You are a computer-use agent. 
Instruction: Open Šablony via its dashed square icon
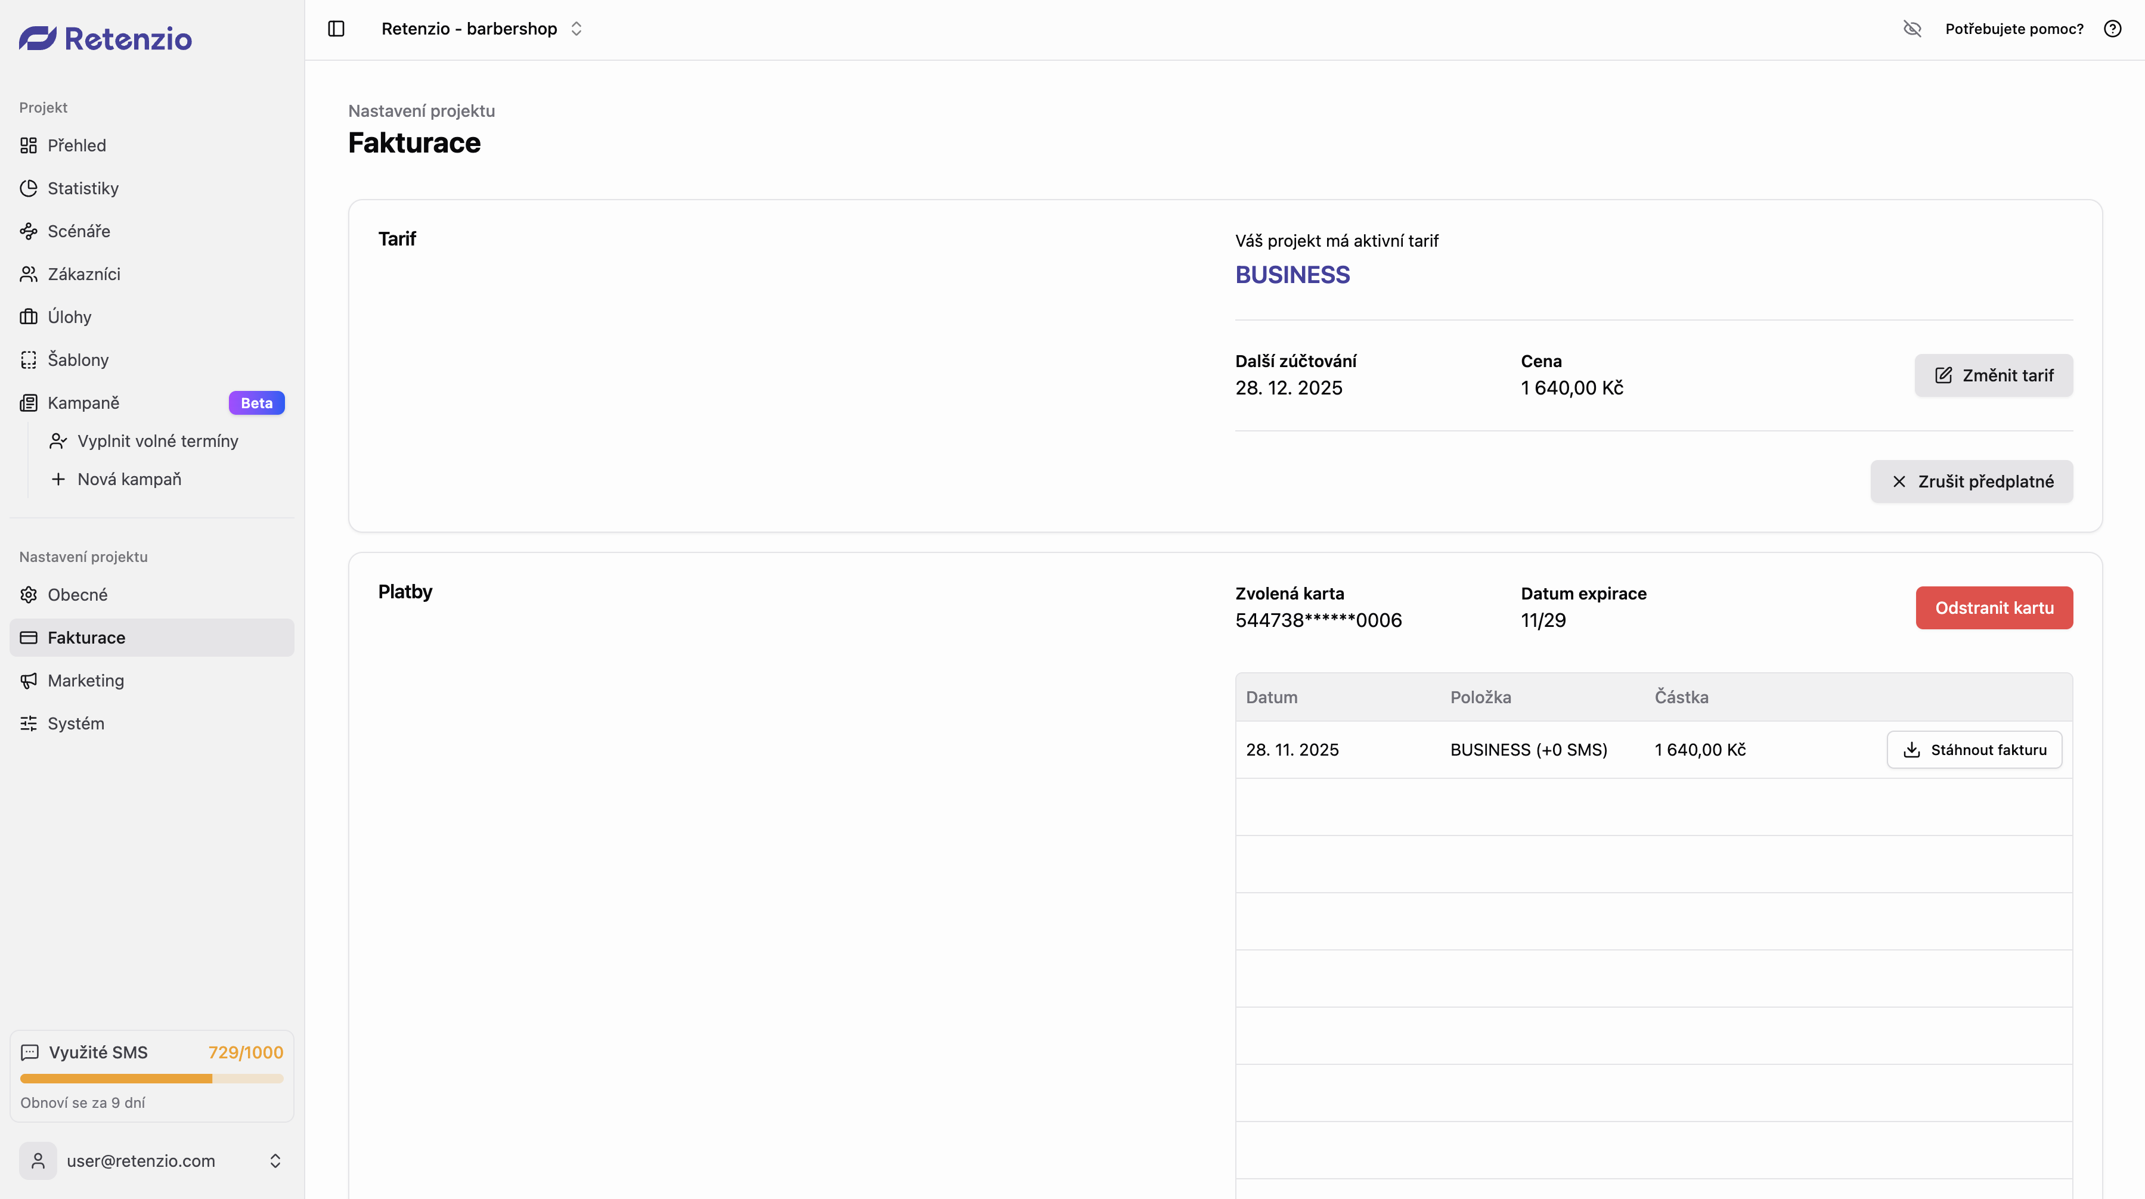(x=28, y=360)
